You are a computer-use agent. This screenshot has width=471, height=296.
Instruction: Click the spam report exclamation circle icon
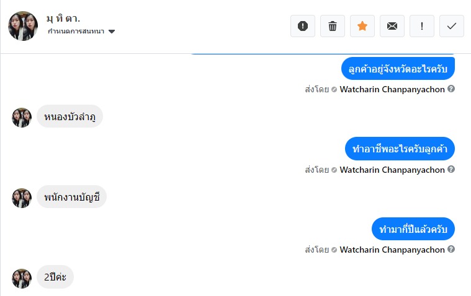click(x=303, y=26)
